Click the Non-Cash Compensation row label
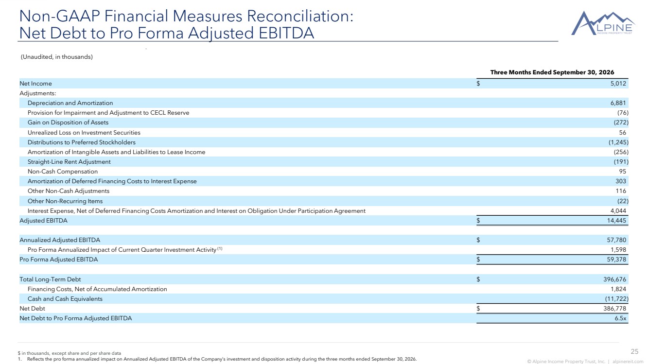This screenshot has width=648, height=364. tap(63, 172)
